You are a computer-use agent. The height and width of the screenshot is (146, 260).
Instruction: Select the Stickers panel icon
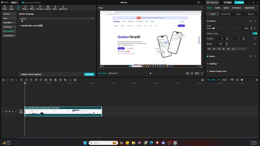coord(25,7)
